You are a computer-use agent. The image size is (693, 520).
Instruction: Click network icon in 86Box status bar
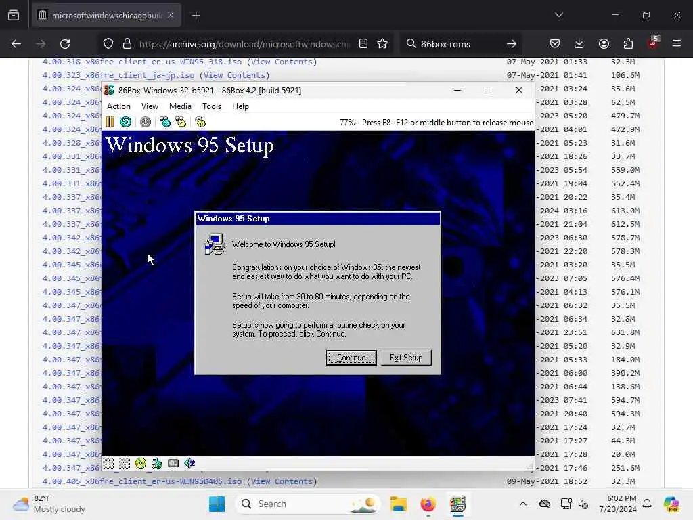pos(157,463)
